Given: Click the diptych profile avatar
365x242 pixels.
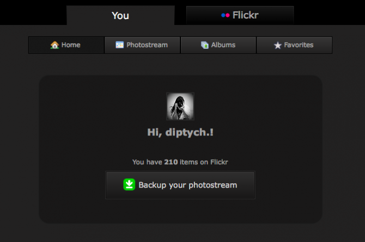Looking at the screenshot, I should (180, 107).
